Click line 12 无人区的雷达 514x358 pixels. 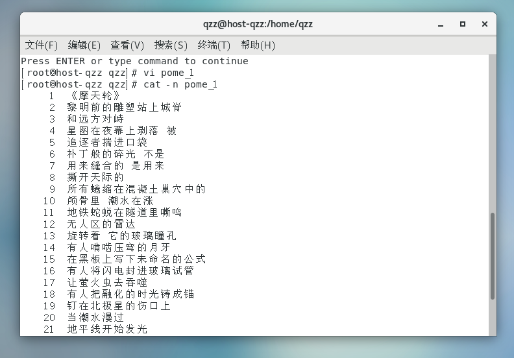(x=101, y=224)
